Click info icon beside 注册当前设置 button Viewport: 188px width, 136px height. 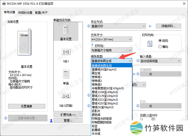[x=6, y=118]
